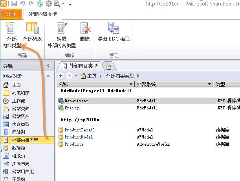Click 导出 BDC 模型 ribbon button

114,32
